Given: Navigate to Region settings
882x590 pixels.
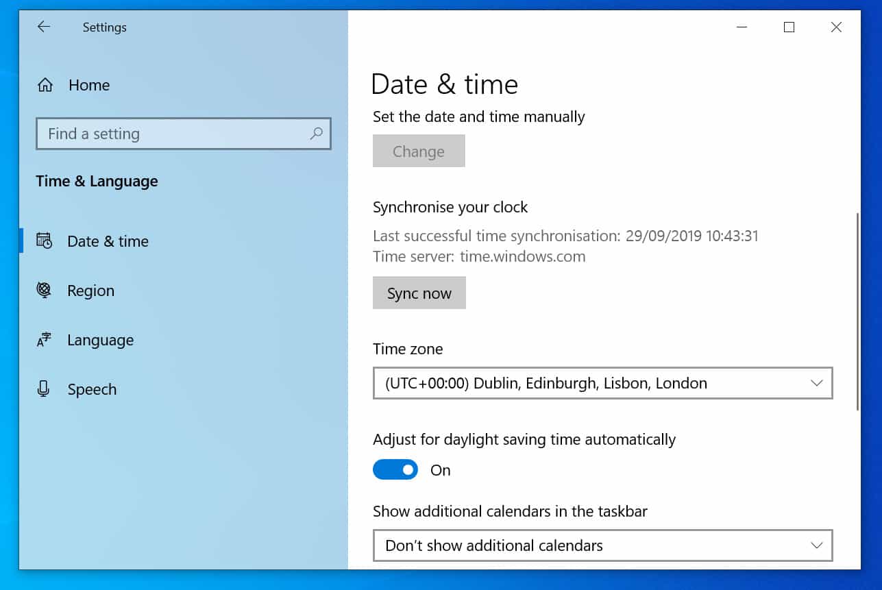Looking at the screenshot, I should (90, 290).
